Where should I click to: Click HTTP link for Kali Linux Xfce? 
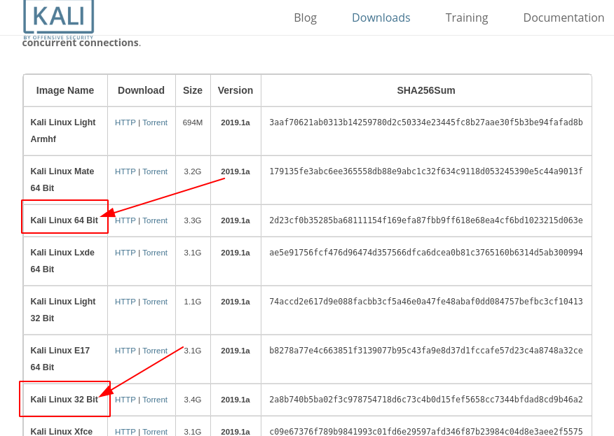point(125,432)
